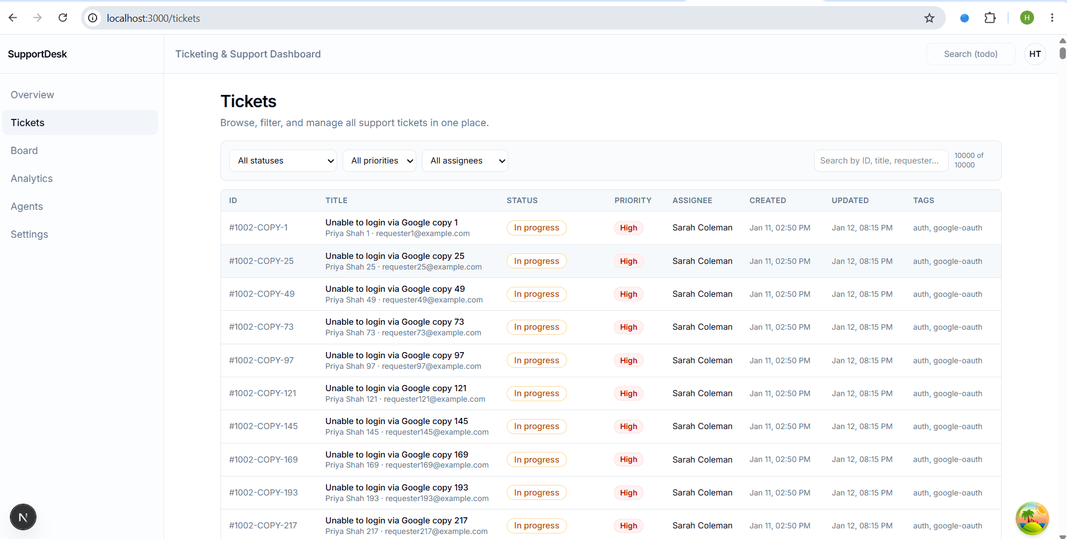Click the browser address bar URL

[x=153, y=18]
